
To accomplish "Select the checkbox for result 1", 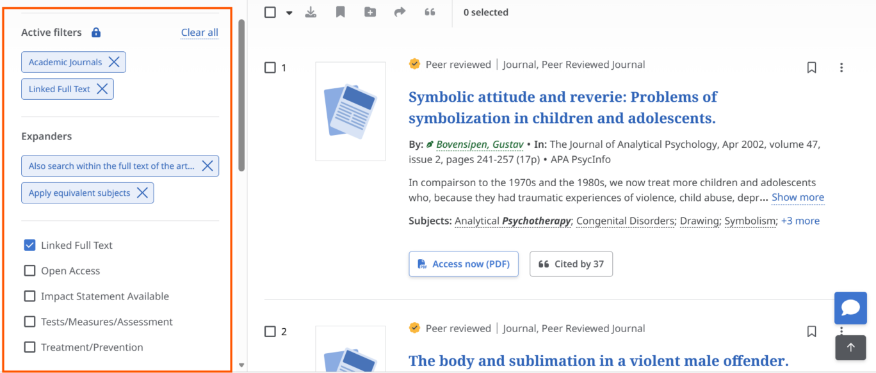I will [x=270, y=68].
